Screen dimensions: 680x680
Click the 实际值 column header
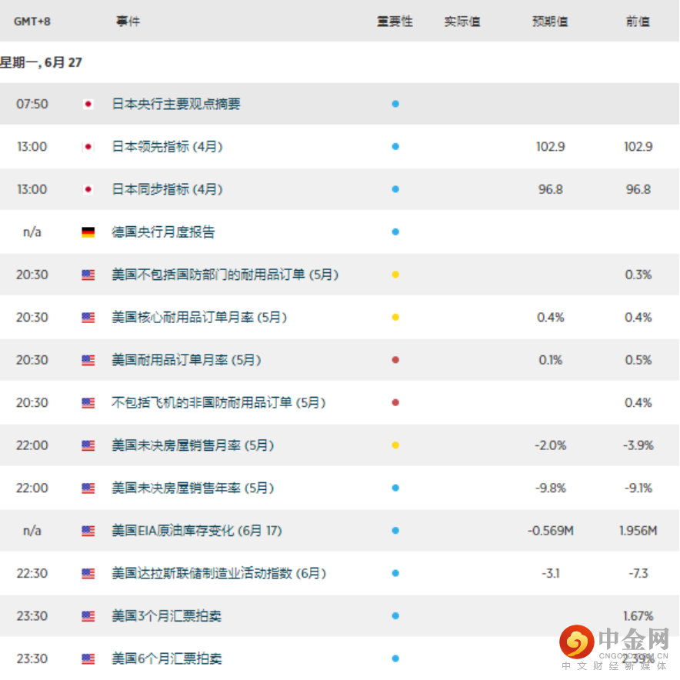tap(462, 22)
